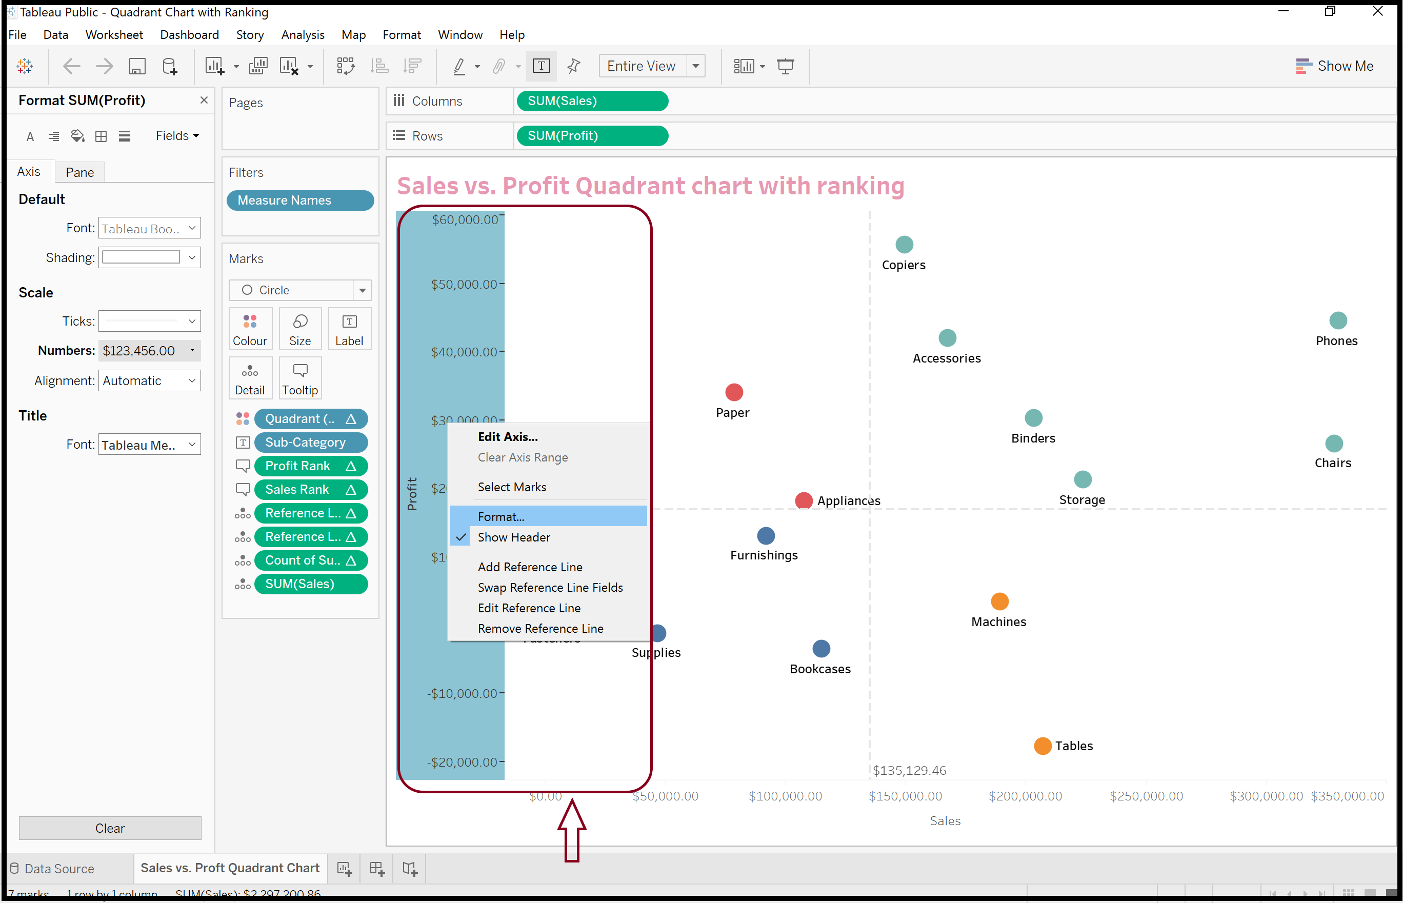Click the Duplicate sheet toolbar icon
This screenshot has height=903, width=1403.
tap(258, 66)
